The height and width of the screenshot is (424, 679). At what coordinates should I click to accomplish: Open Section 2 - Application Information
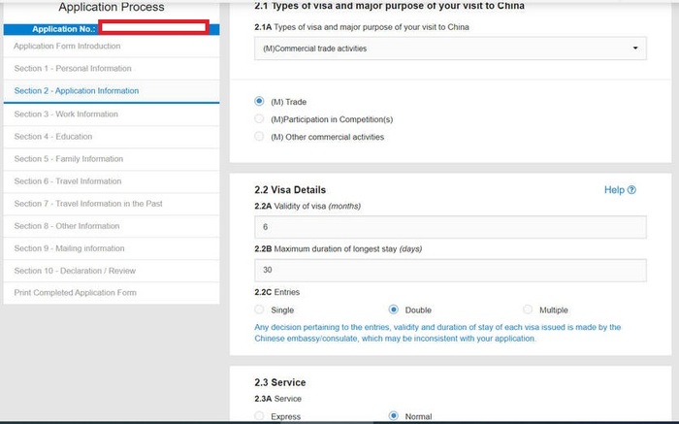112,91
